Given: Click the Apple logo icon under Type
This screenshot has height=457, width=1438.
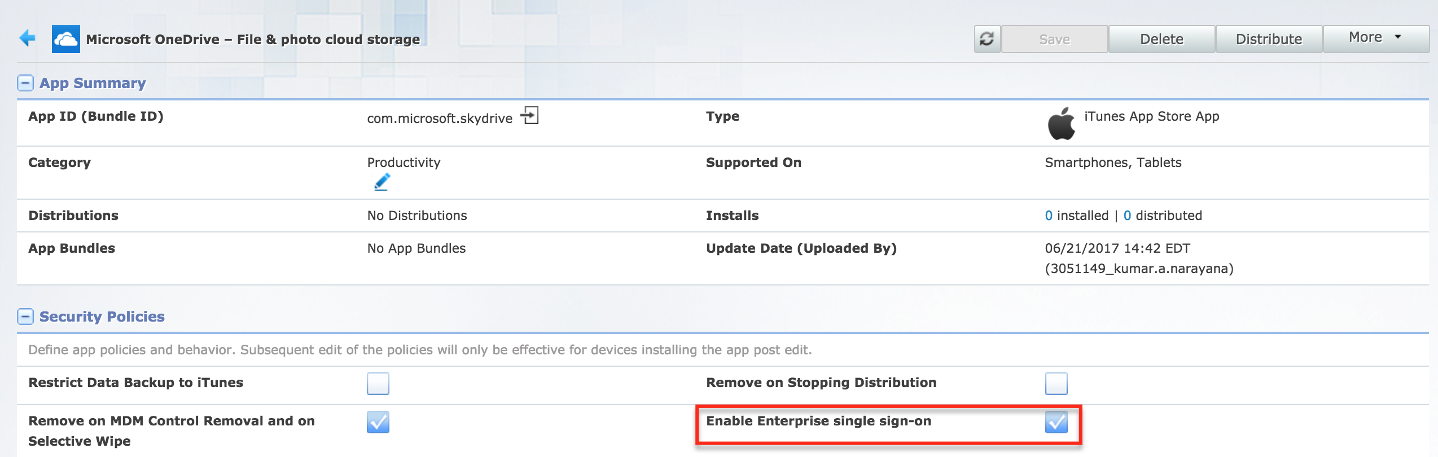Looking at the screenshot, I should (1061, 124).
